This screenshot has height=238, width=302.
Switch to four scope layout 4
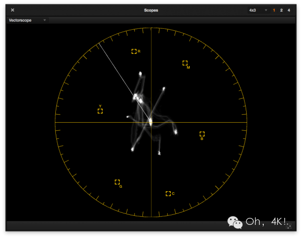(x=289, y=10)
